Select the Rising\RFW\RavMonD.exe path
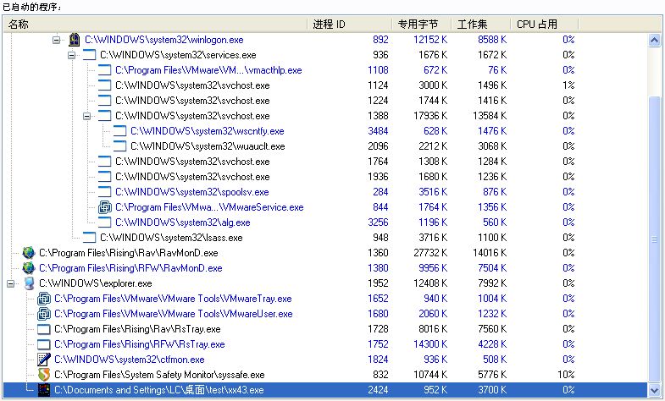Screen dimensions: 665x401 click(x=130, y=268)
